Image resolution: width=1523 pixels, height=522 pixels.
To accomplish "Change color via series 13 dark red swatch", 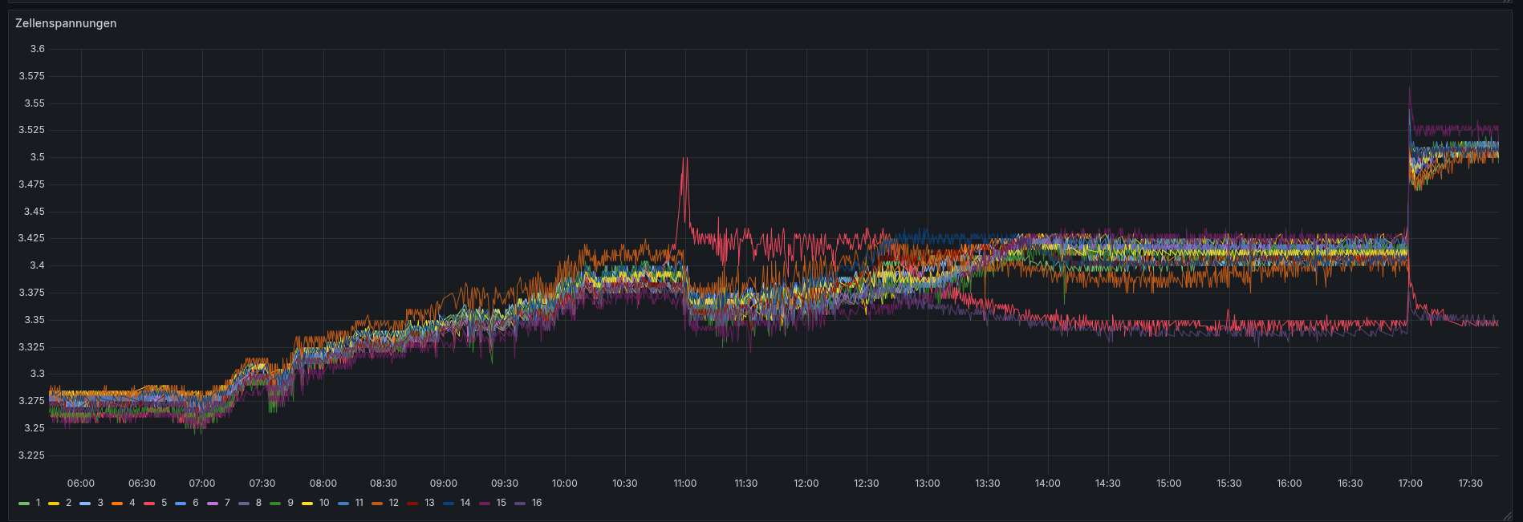I will [x=412, y=504].
